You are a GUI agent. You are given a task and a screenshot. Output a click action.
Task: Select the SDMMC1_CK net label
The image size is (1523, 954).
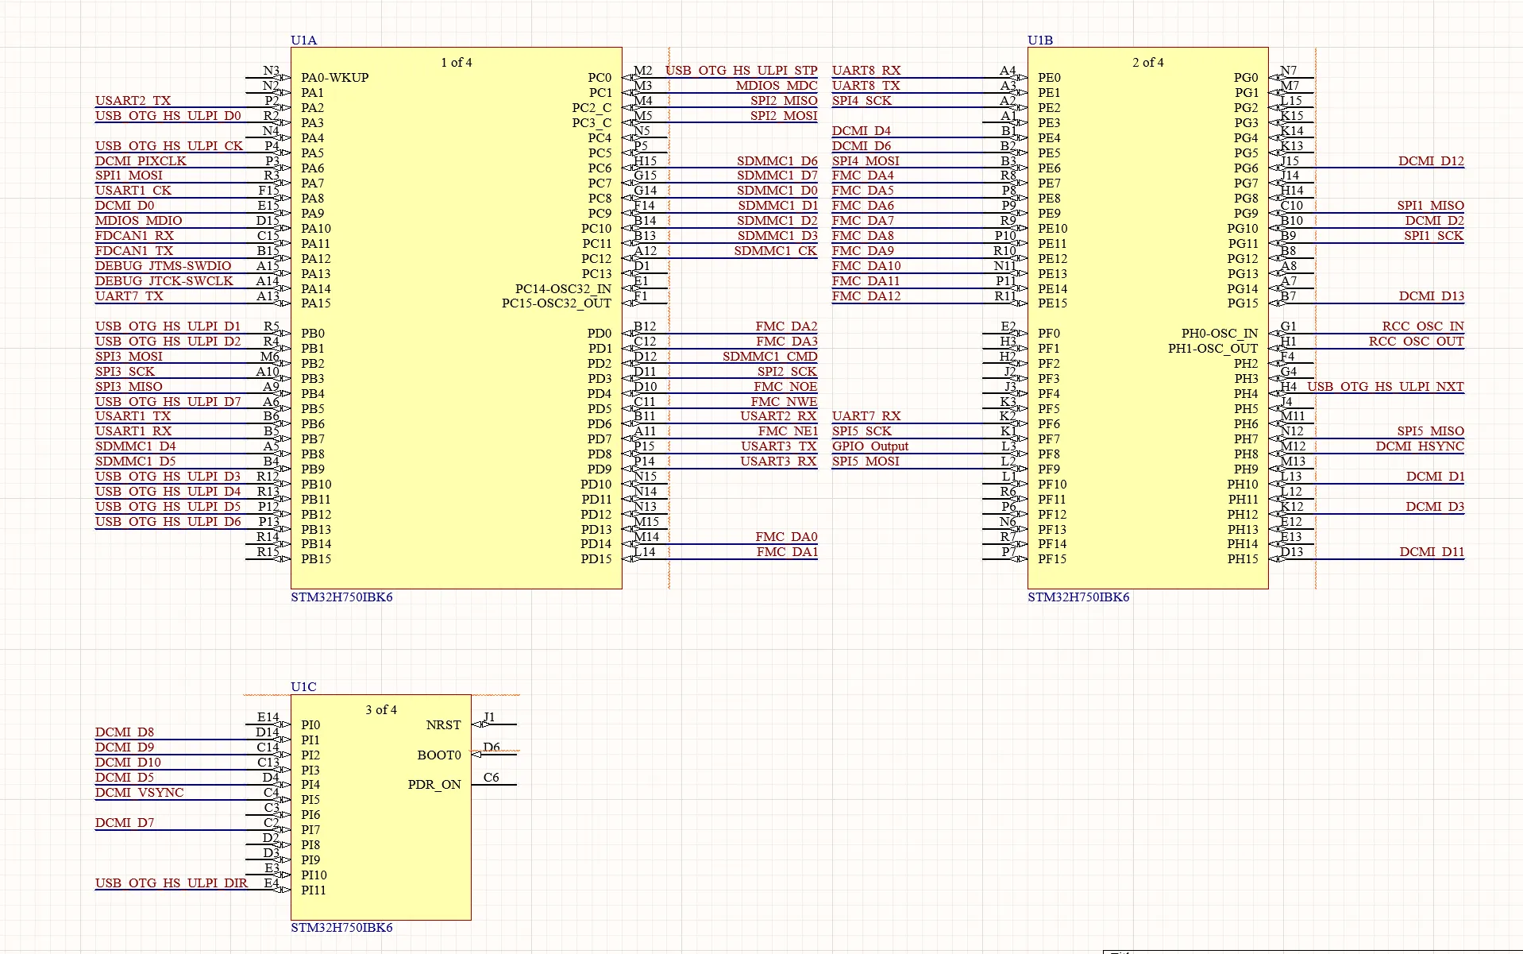(776, 250)
